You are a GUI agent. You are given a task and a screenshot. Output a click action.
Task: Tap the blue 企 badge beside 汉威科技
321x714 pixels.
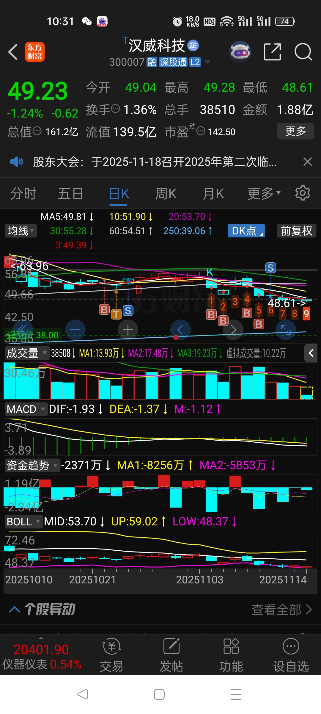(193, 45)
